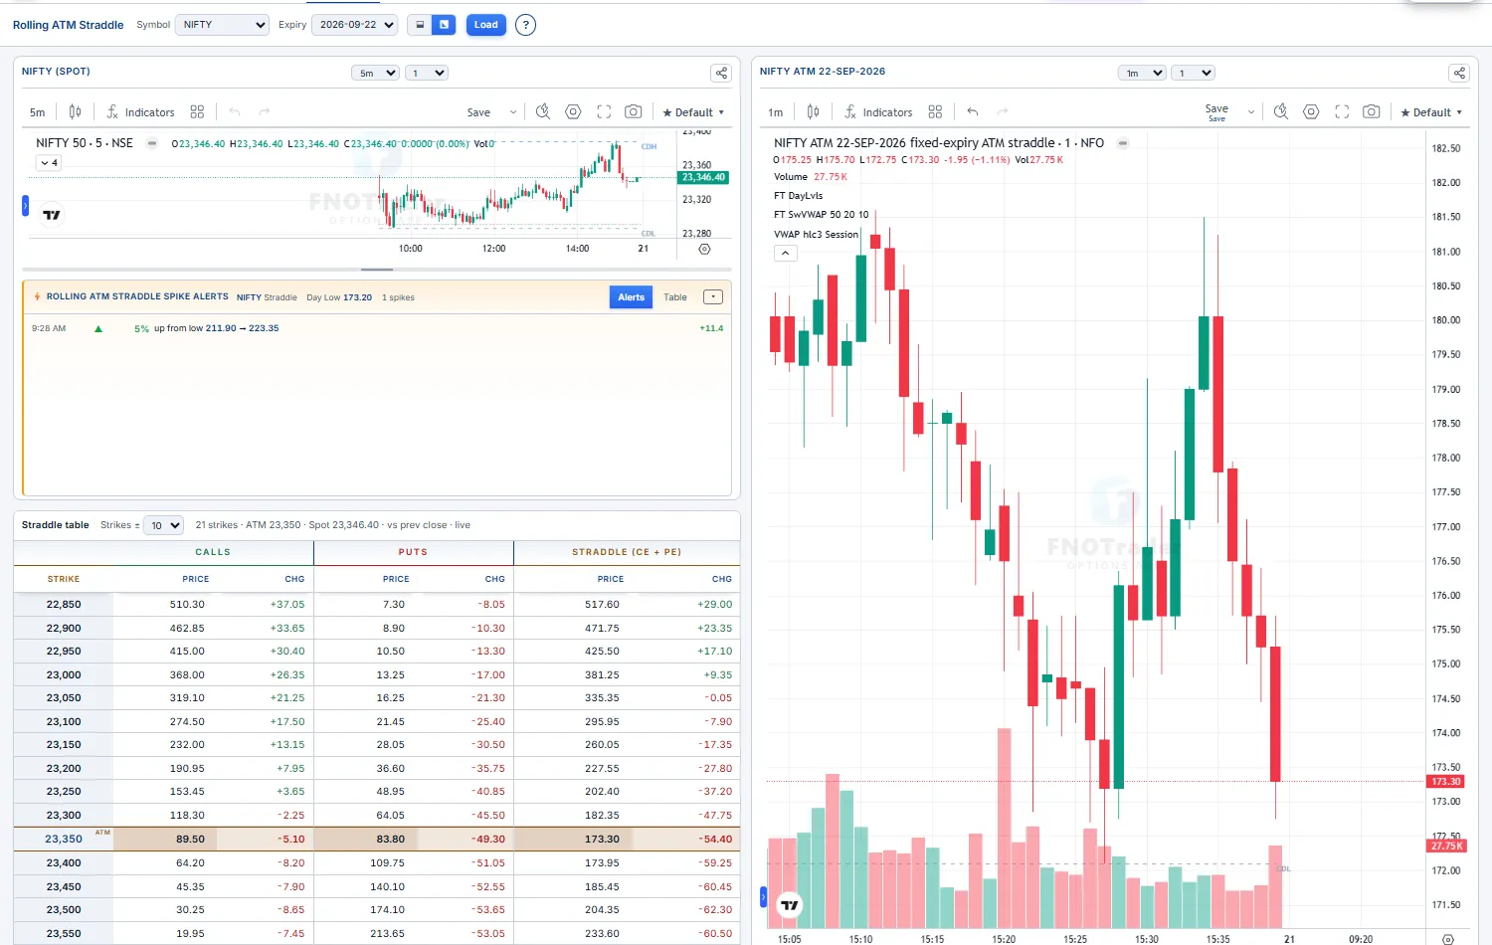Open the 5m interval dropdown for NIFTY spot
This screenshot has height=945, width=1492.
(x=375, y=73)
